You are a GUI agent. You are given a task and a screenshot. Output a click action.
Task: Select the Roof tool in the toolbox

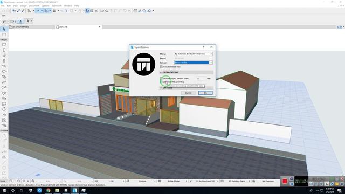click(x=4, y=87)
